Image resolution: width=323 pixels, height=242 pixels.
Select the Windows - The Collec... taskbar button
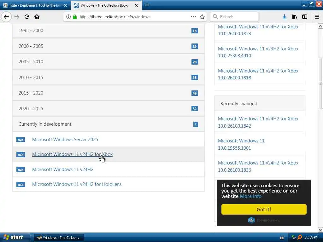(x=58, y=238)
